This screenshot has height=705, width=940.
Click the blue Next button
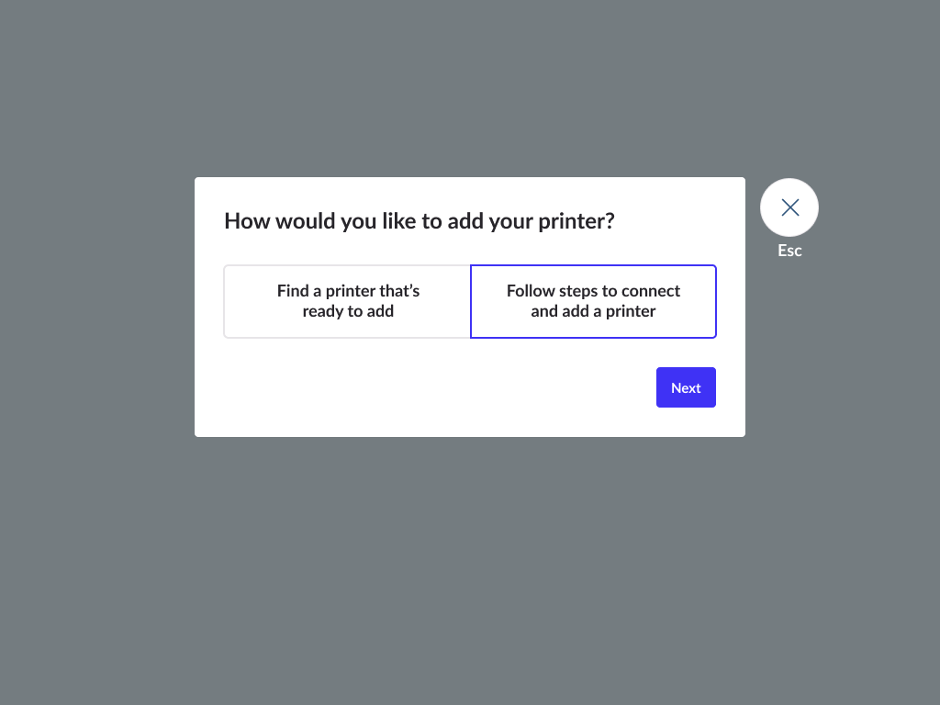click(x=686, y=387)
